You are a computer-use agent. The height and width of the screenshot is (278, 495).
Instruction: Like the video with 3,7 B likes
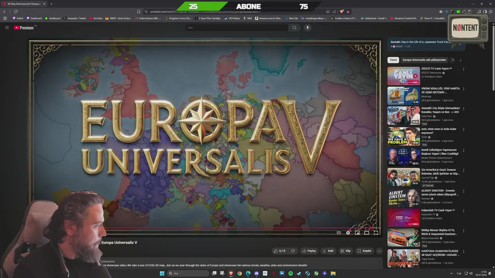coord(280,251)
